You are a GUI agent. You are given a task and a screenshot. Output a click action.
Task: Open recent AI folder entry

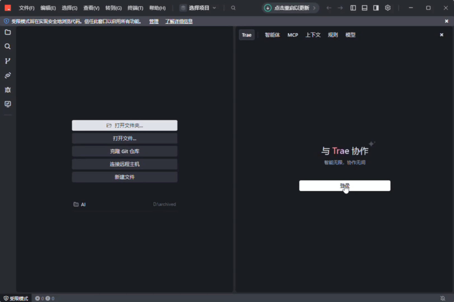pyautogui.click(x=83, y=204)
